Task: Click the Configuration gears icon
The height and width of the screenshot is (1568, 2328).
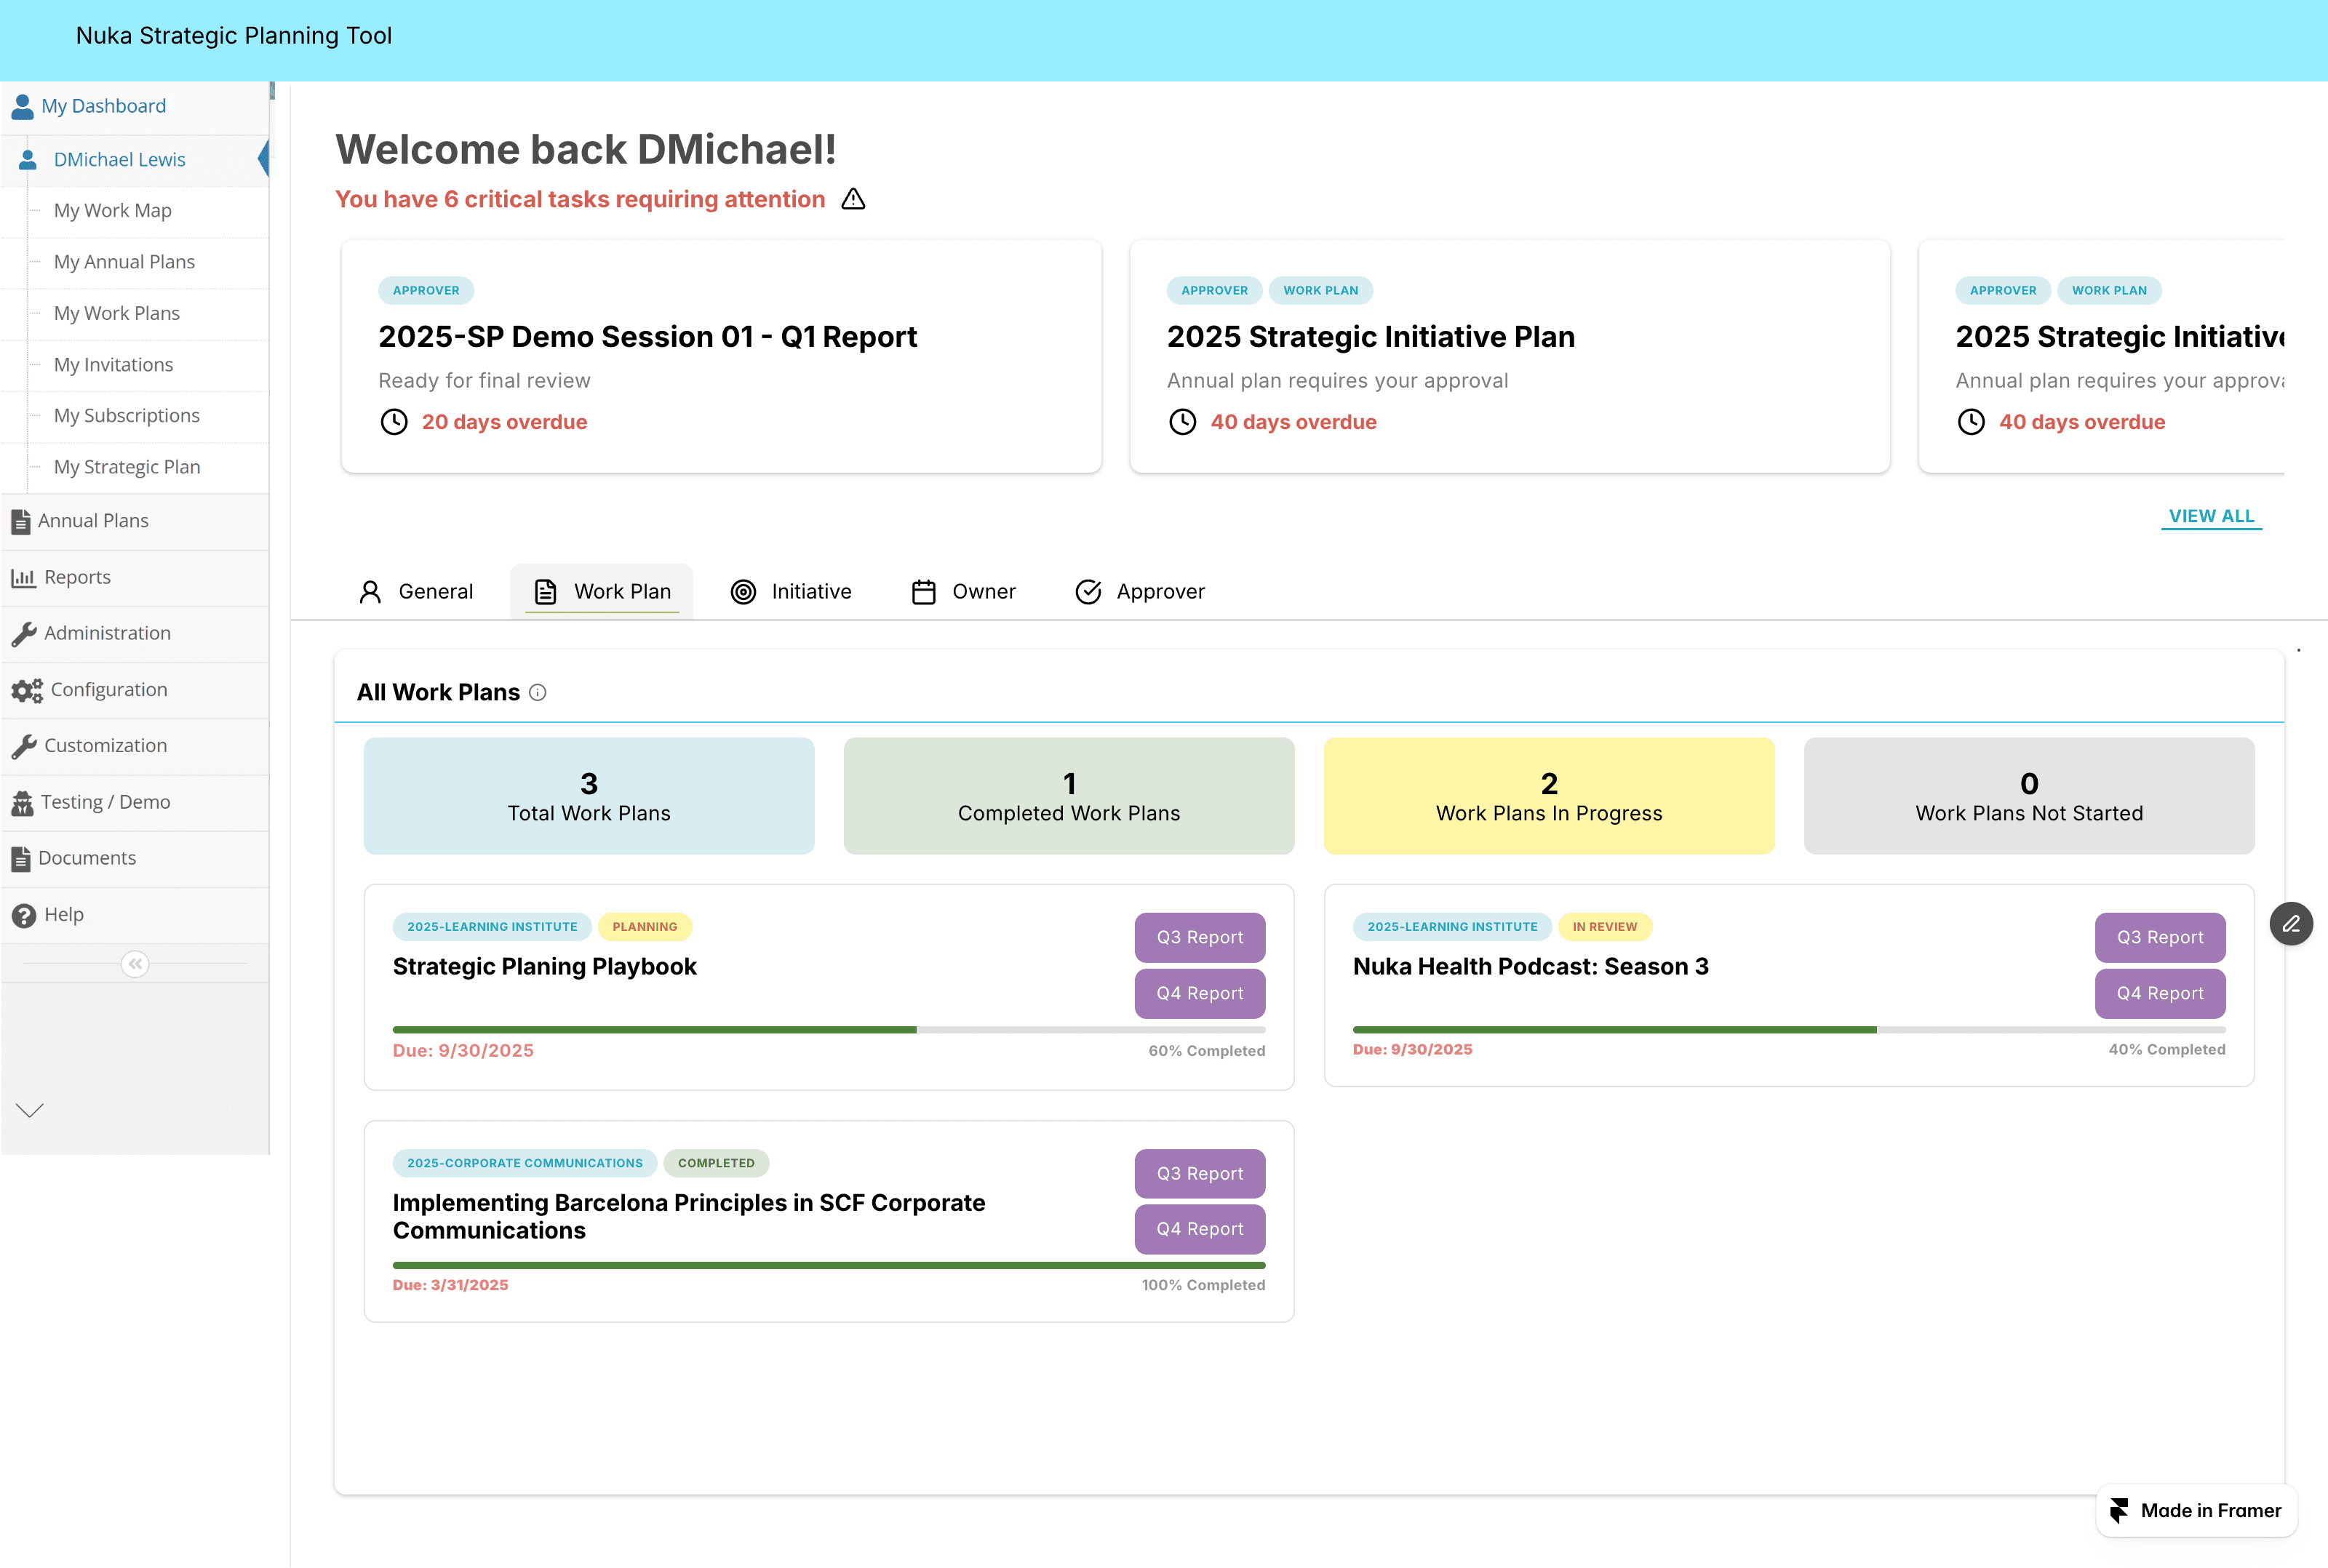Action: coord(26,690)
